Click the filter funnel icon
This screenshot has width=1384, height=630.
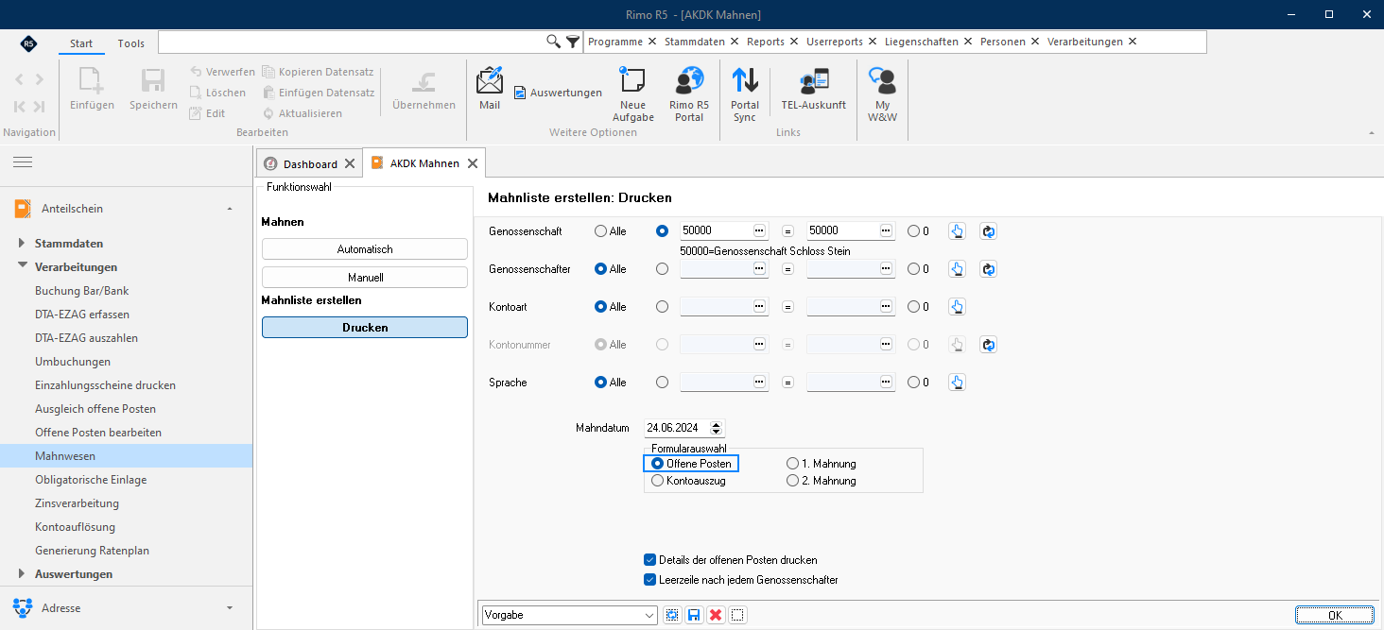pyautogui.click(x=573, y=42)
